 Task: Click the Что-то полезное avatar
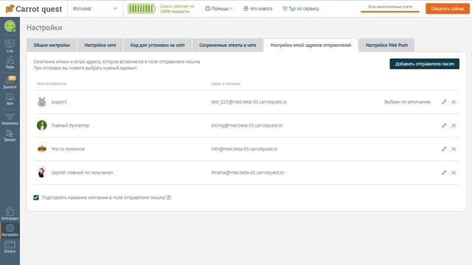coord(42,149)
